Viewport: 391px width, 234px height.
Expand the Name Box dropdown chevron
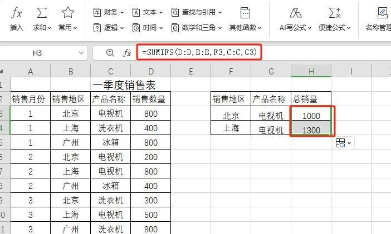pos(81,53)
